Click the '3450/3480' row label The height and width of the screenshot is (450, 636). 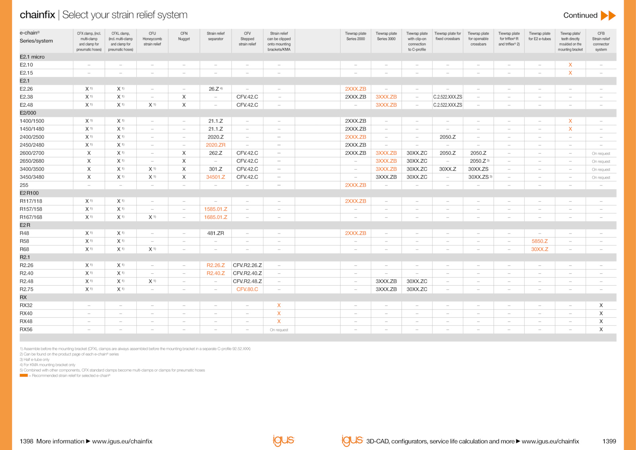32,177
